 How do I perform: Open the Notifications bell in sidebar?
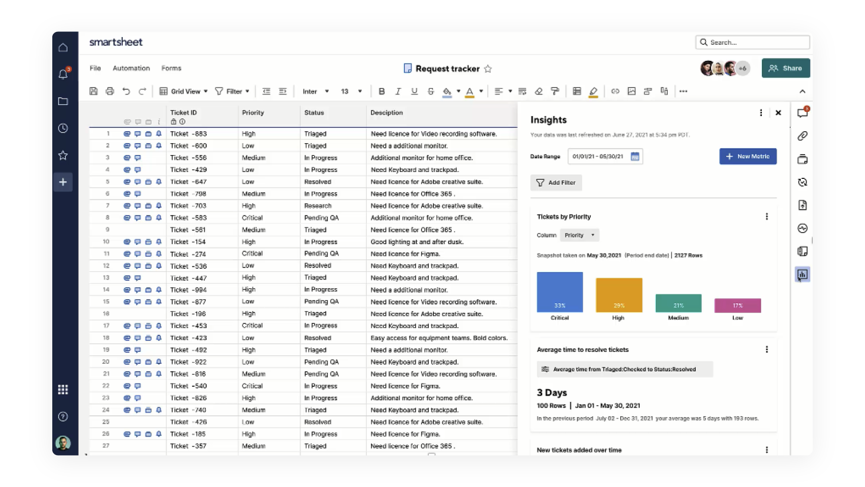(x=63, y=74)
